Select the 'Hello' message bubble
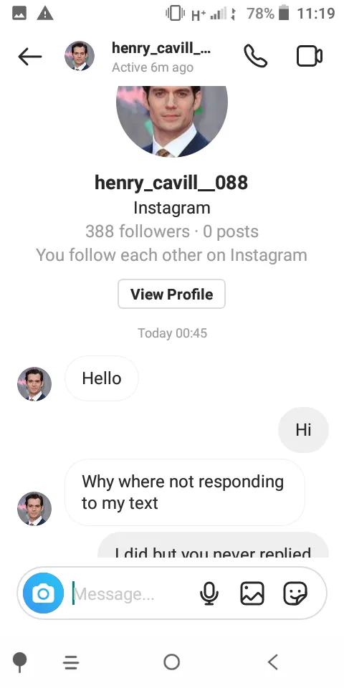 coord(102,378)
